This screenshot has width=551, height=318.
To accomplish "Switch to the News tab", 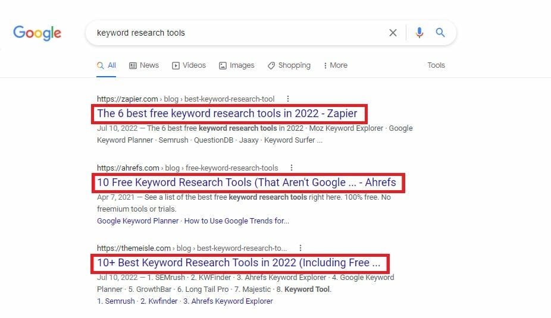I will click(x=144, y=65).
